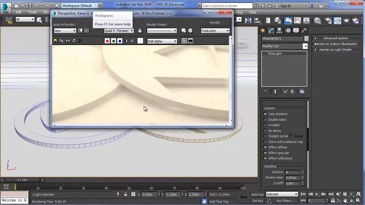Toggle the alpha channel display button
Screen dimensions: 365x205
[x=126, y=41]
